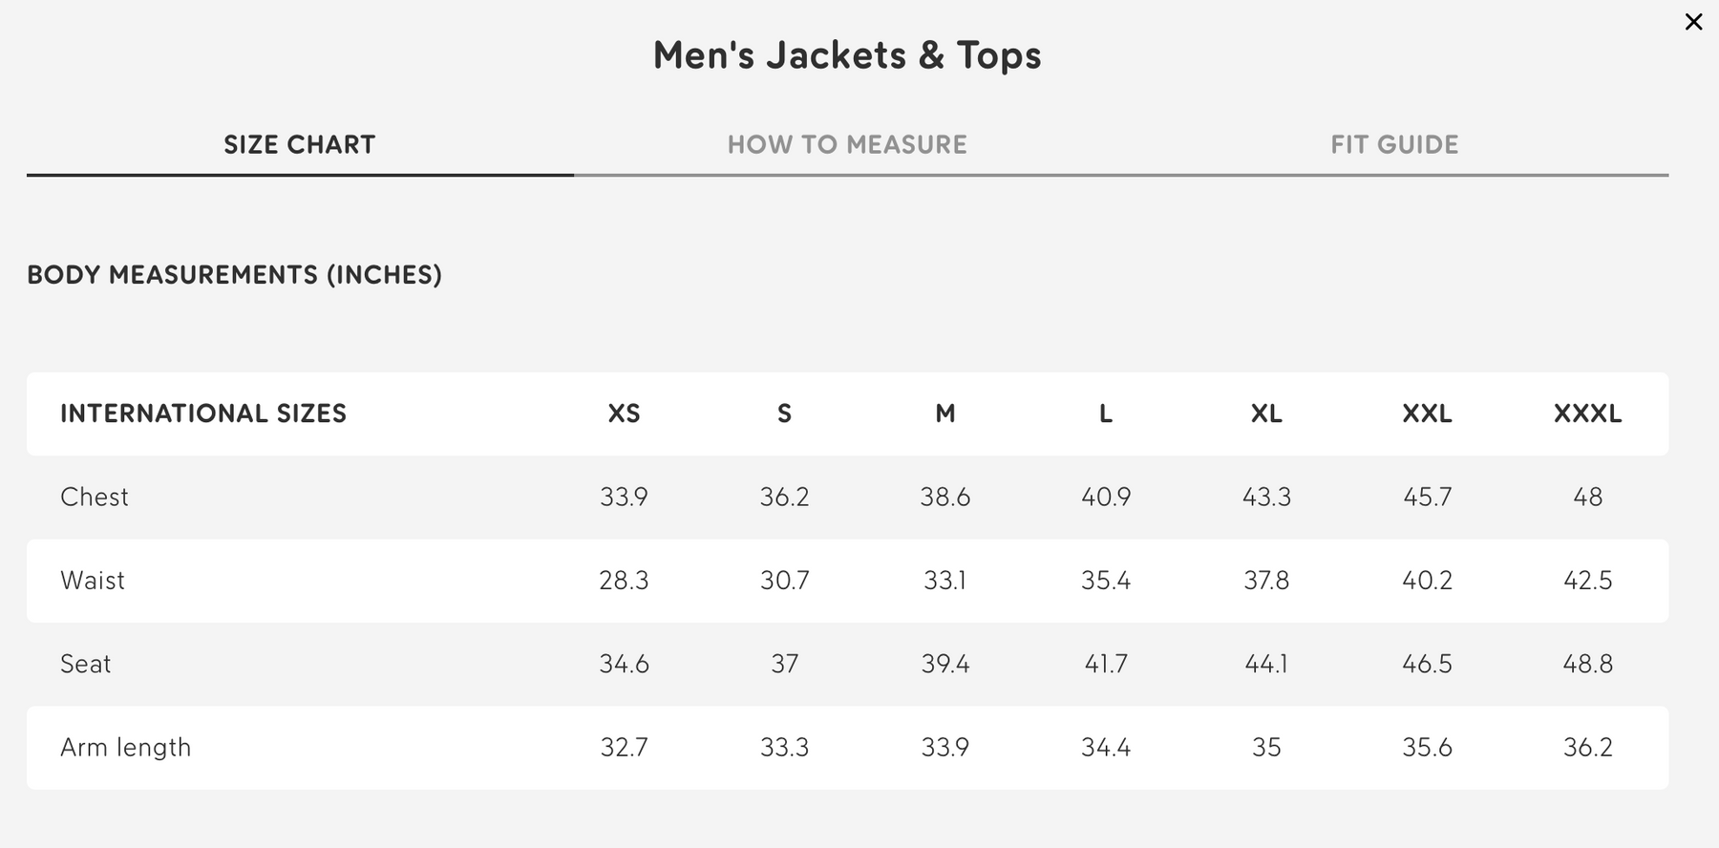
Task: Select the Size Chart tab
Action: point(299,145)
